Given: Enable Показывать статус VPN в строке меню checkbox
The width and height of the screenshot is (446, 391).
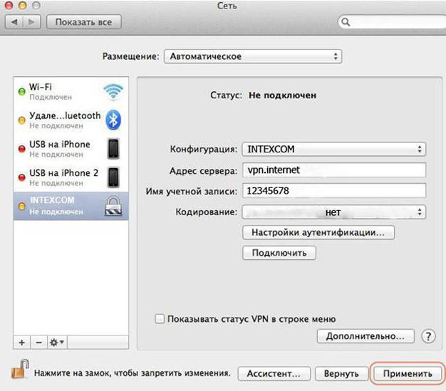Looking at the screenshot, I should point(160,319).
